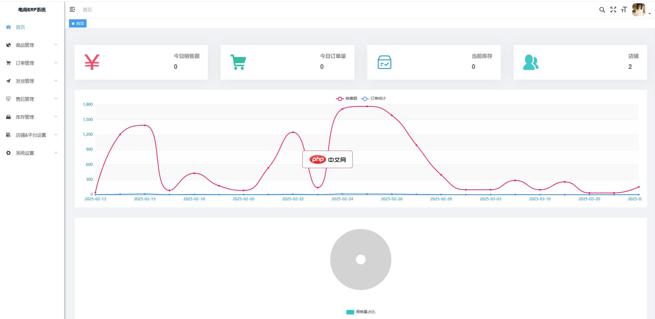
Task: Open the 商品管理 menu item
Action: (32, 45)
